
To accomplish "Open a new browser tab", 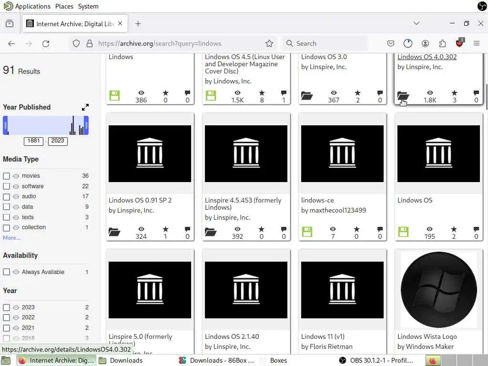I will [x=138, y=24].
